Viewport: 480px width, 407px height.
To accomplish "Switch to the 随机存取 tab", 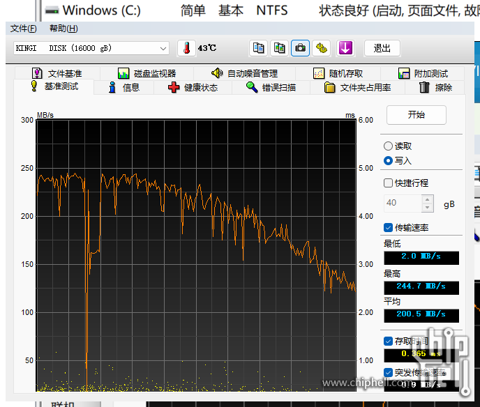I will point(338,73).
